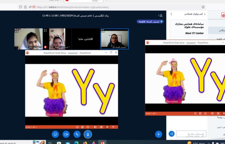This screenshot has width=225, height=144.
Task: Click the share screen button
Action: (55, 134)
